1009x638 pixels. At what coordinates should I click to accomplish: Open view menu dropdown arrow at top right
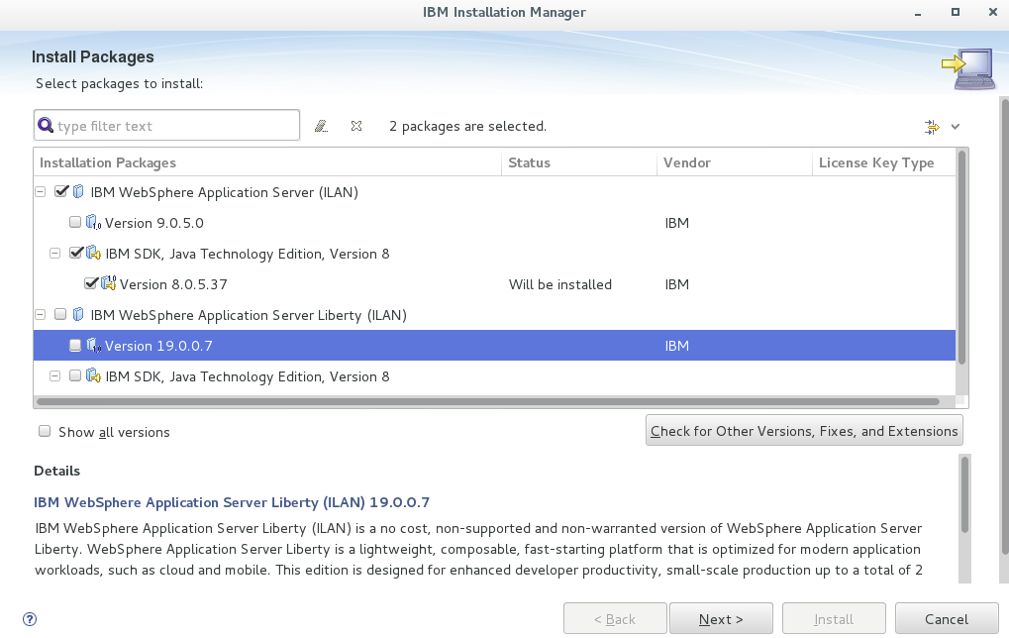click(x=956, y=127)
